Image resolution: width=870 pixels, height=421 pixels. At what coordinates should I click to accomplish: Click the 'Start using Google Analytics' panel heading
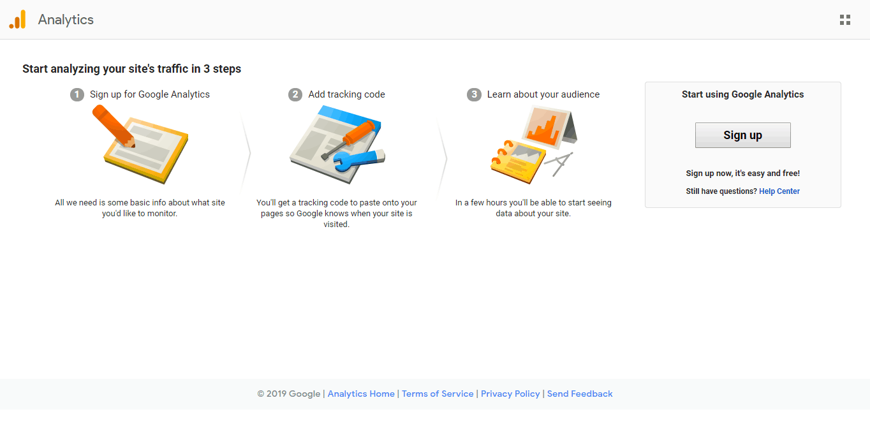742,94
